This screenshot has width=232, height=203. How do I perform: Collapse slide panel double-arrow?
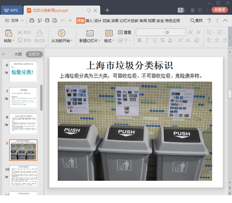click(x=3, y=54)
